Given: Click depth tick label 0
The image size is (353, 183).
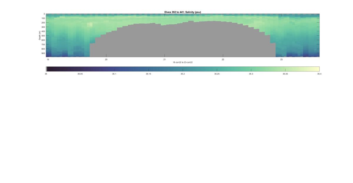Looking at the screenshot, I should pos(44,14).
